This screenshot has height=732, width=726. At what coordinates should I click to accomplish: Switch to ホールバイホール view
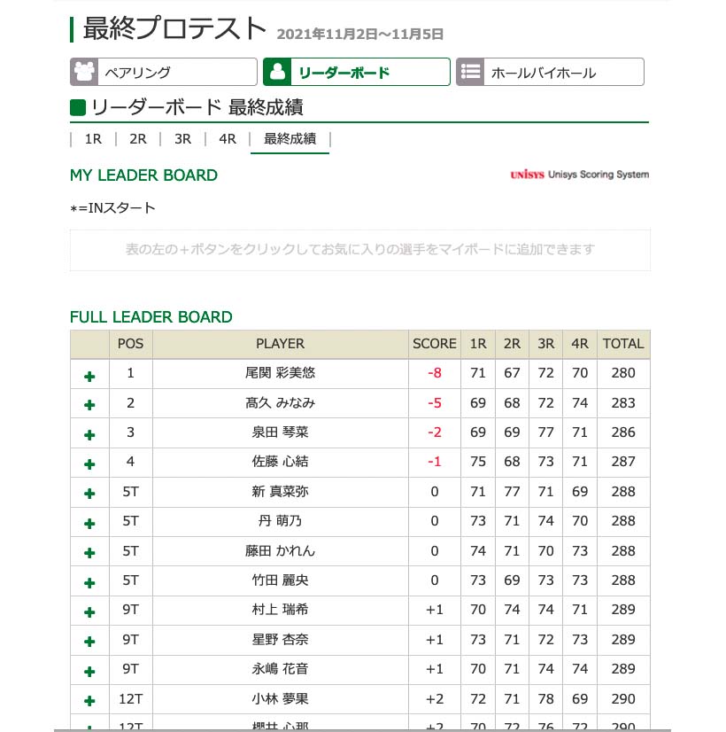(x=550, y=73)
